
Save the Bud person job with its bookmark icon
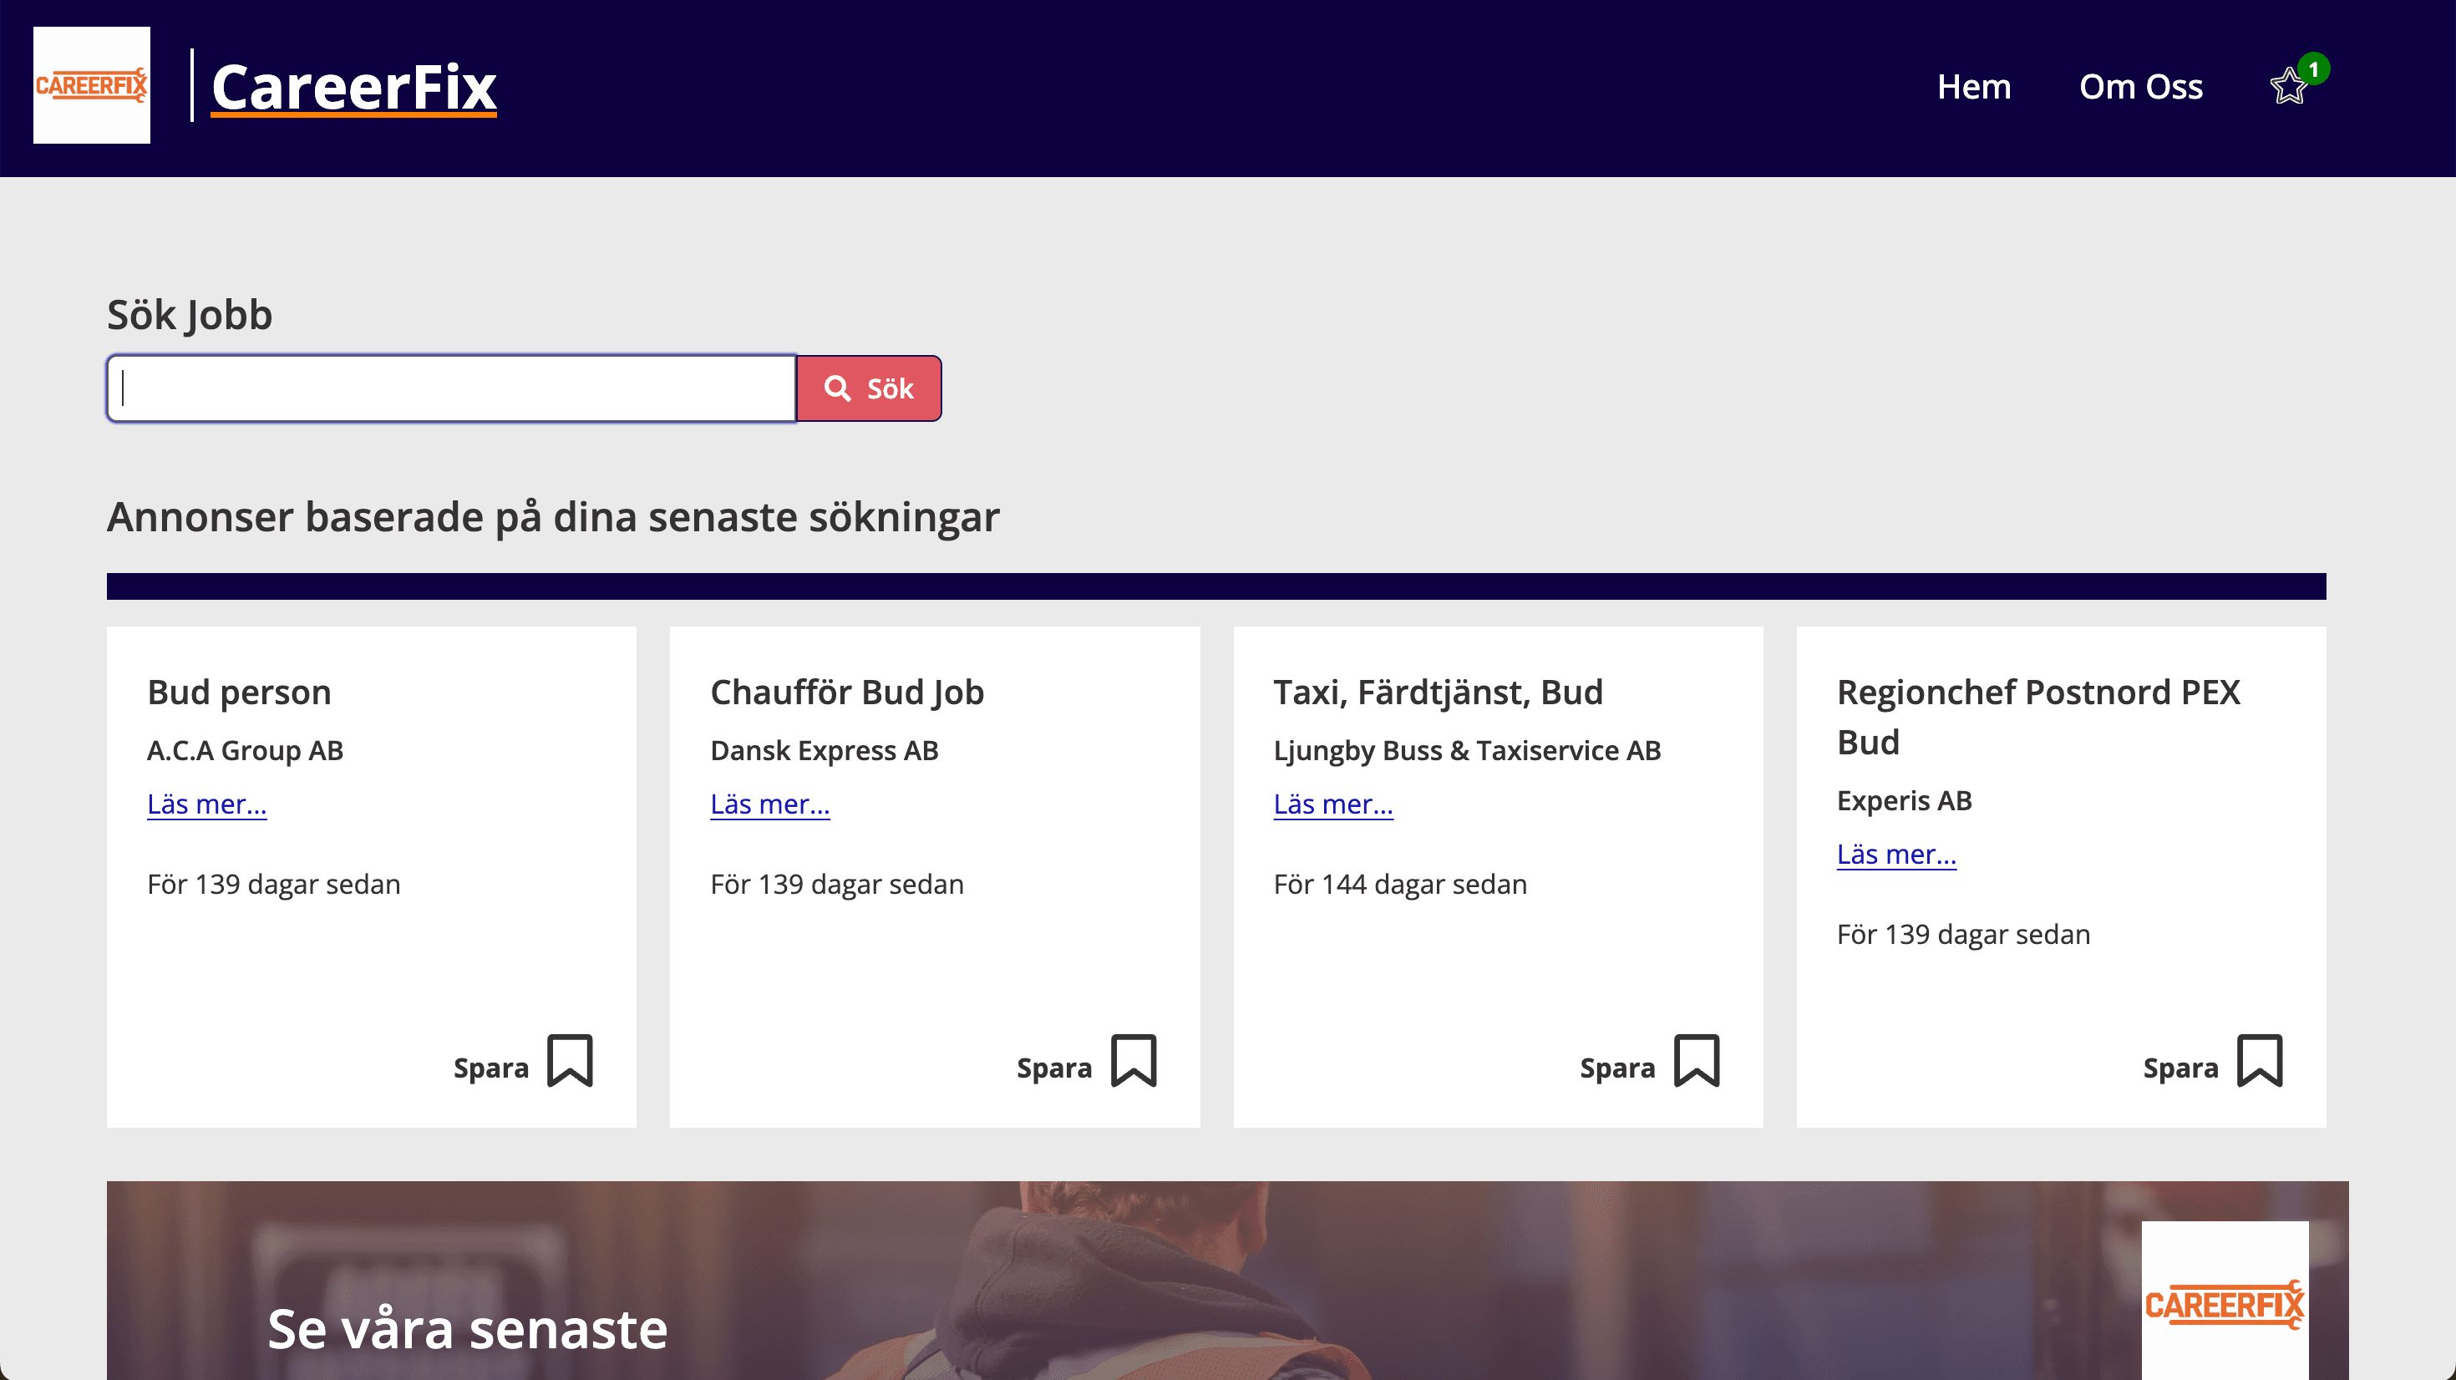[569, 1062]
